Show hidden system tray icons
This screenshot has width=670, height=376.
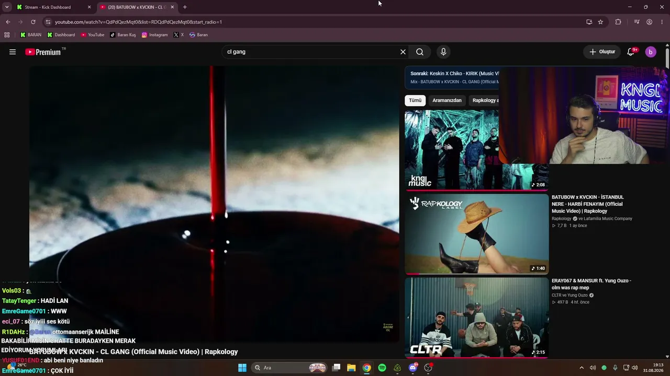[x=582, y=368]
